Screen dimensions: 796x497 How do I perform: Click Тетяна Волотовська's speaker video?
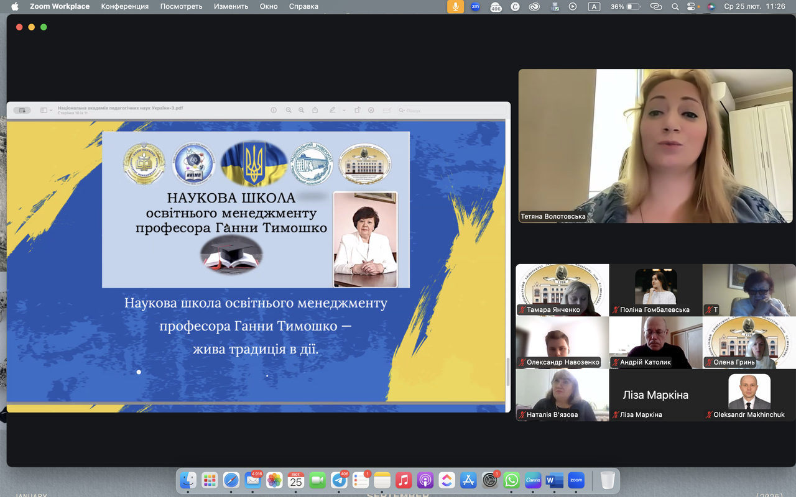[655, 146]
